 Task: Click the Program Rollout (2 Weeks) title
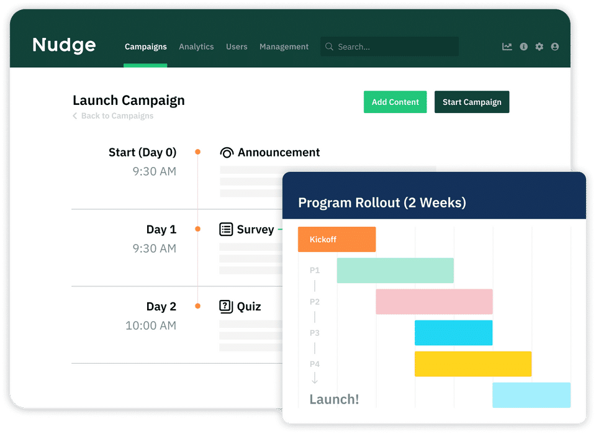click(x=382, y=202)
